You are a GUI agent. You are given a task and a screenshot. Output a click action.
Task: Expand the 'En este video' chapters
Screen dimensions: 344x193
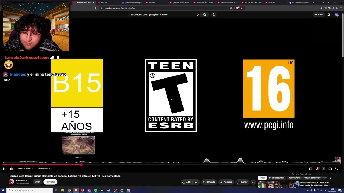pos(44,169)
